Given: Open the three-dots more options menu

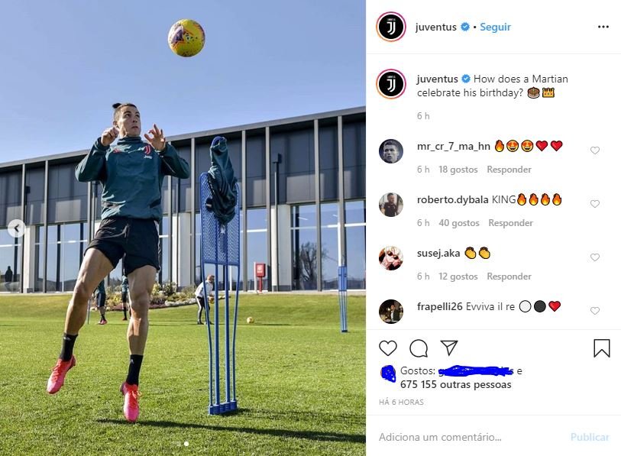Looking at the screenshot, I should pos(603,27).
